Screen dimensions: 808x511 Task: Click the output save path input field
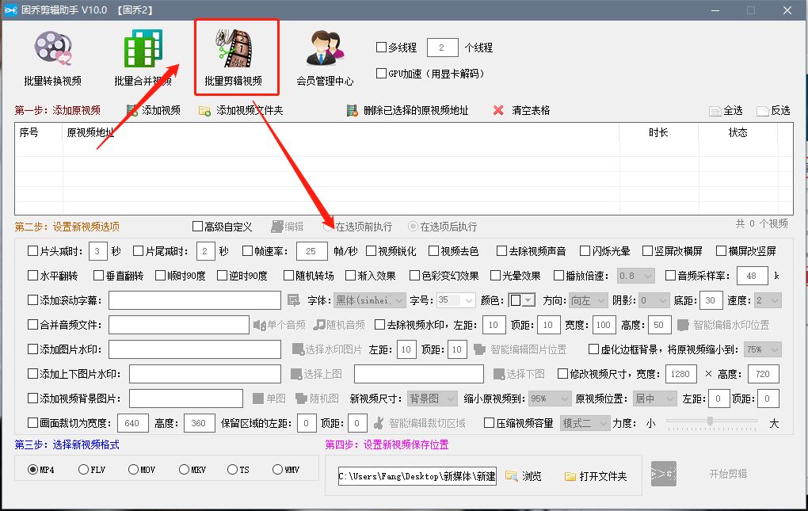(417, 476)
